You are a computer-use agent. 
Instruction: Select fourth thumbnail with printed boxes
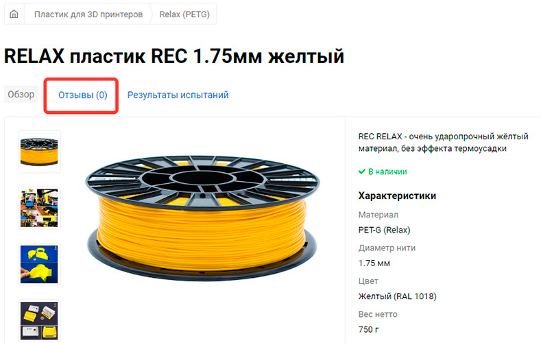(x=39, y=320)
